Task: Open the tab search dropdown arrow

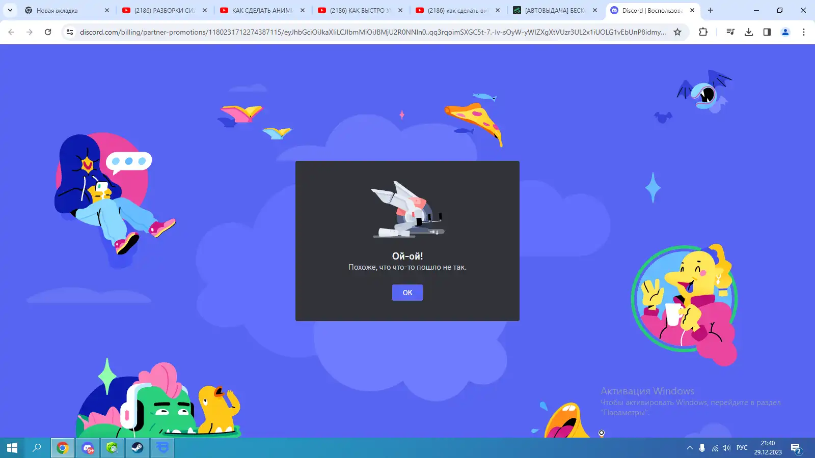Action: click(x=10, y=10)
